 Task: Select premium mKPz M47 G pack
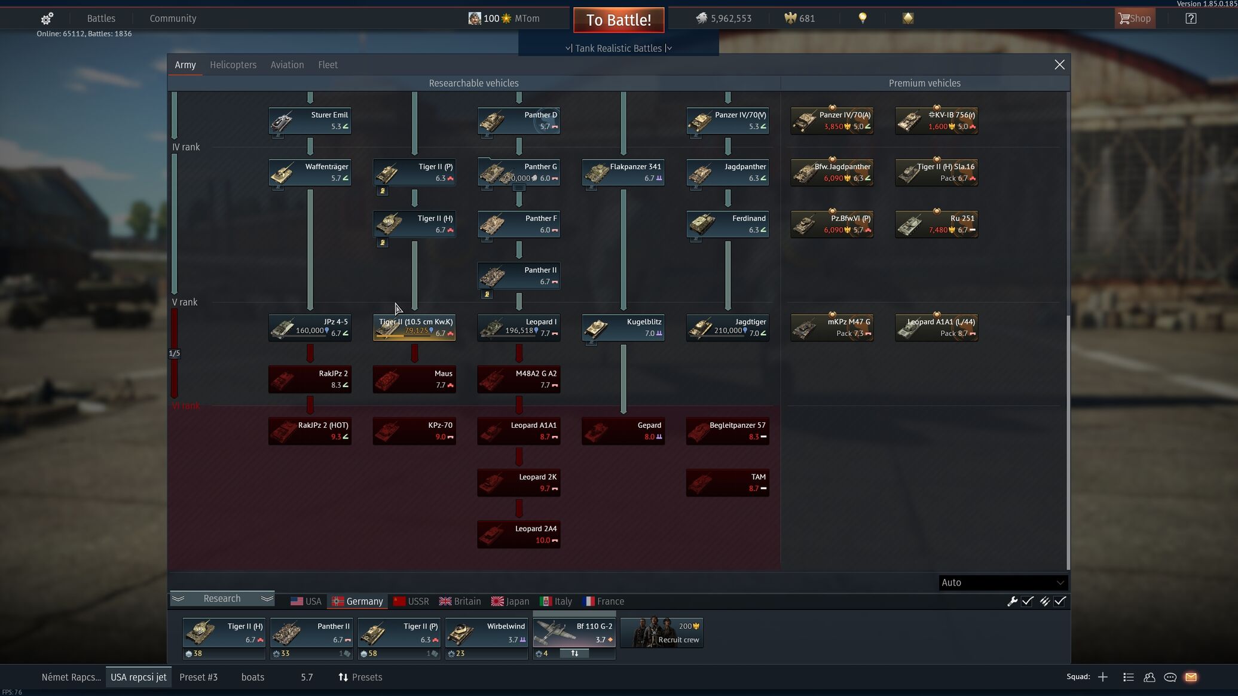coord(832,327)
